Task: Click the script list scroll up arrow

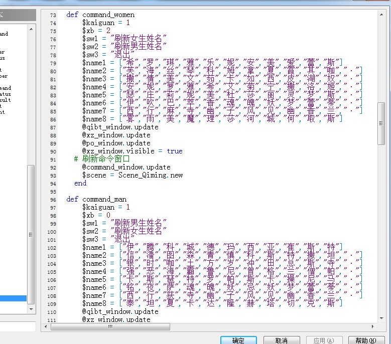Action: 31,30
